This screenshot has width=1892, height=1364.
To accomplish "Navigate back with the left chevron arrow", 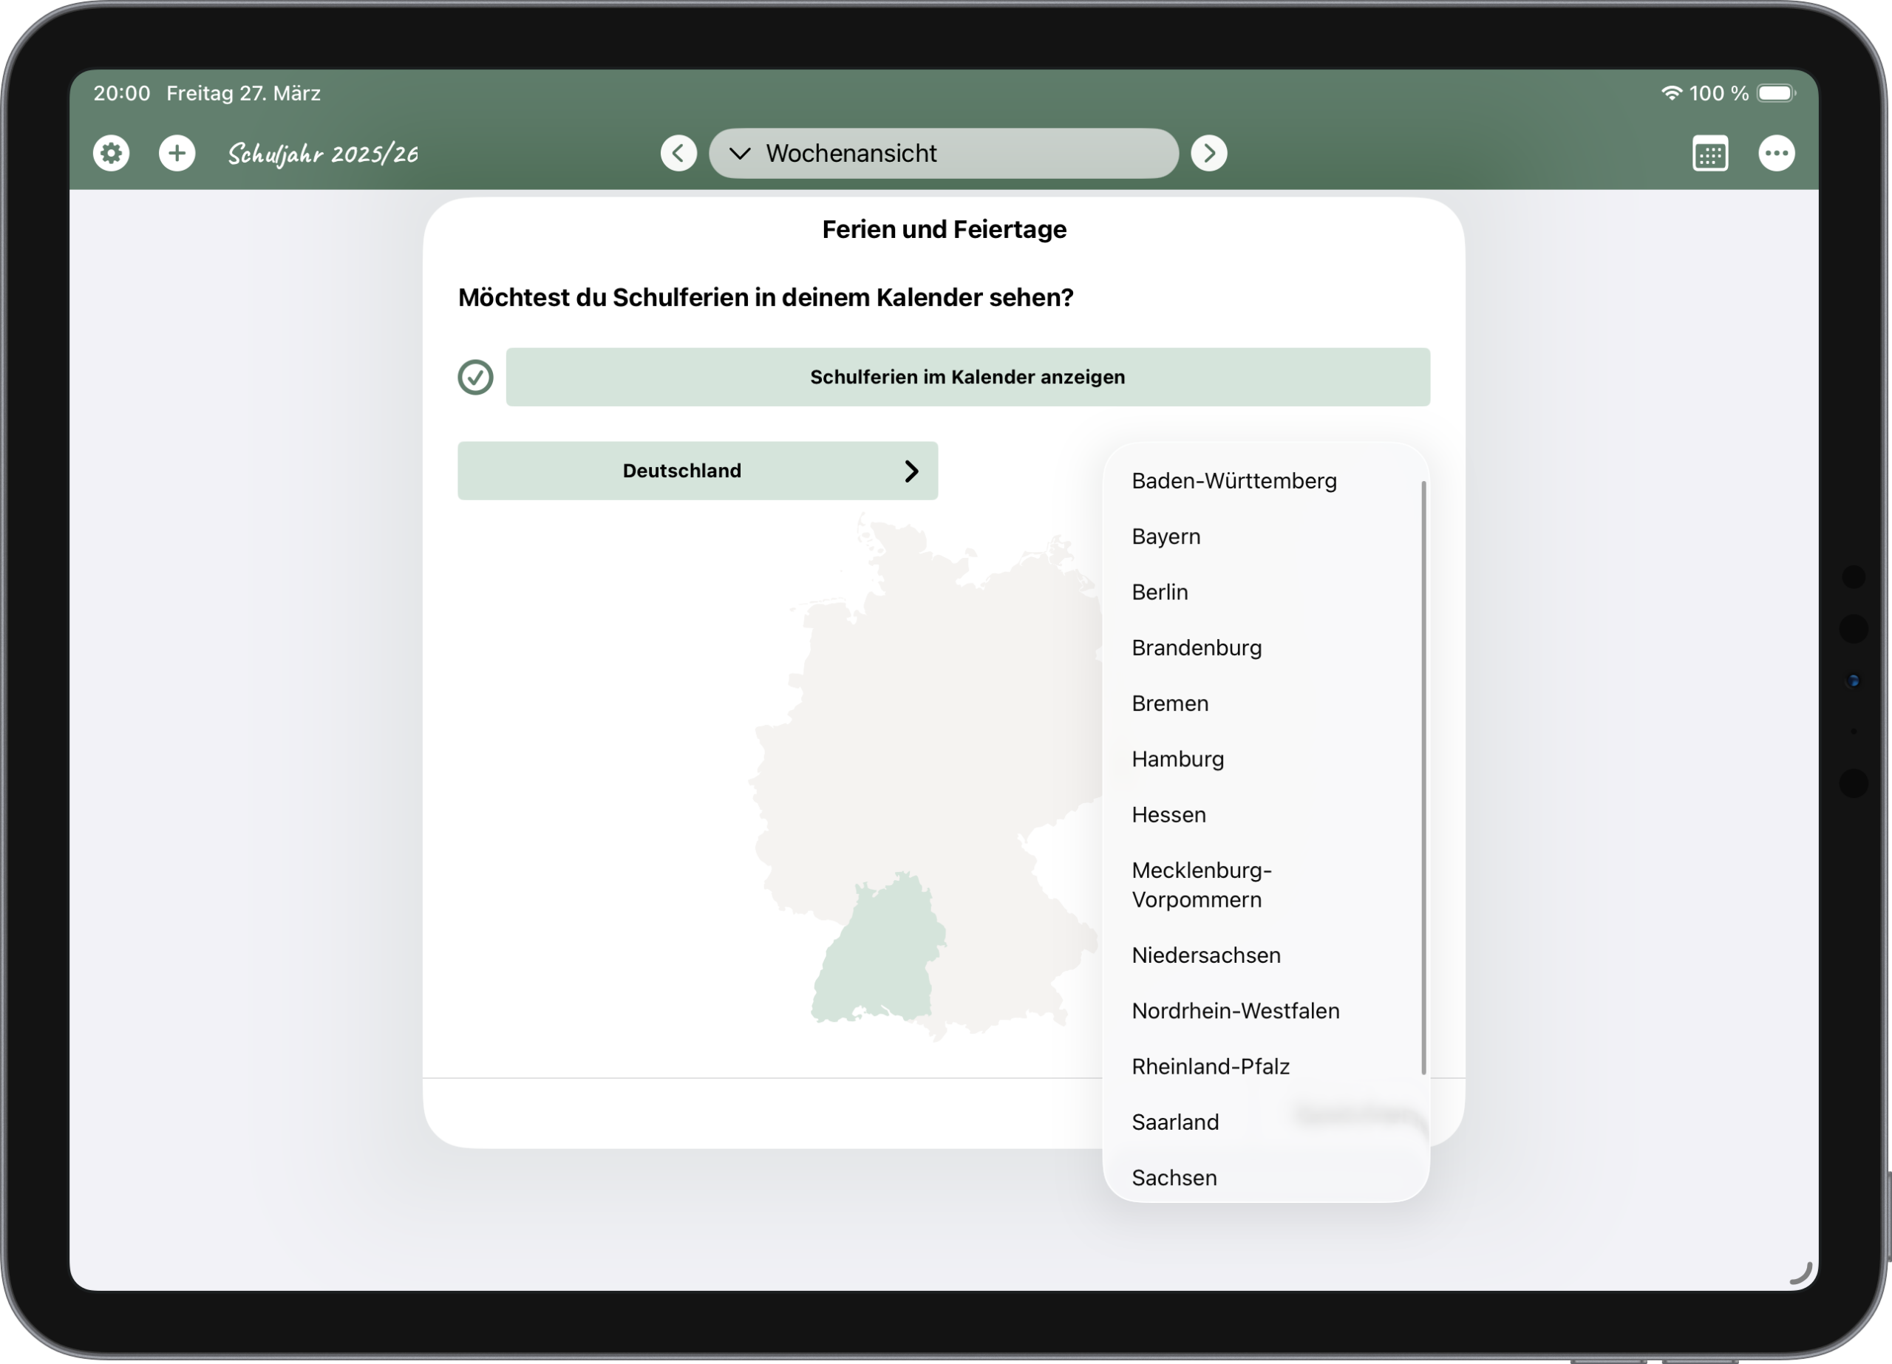I will click(x=678, y=153).
